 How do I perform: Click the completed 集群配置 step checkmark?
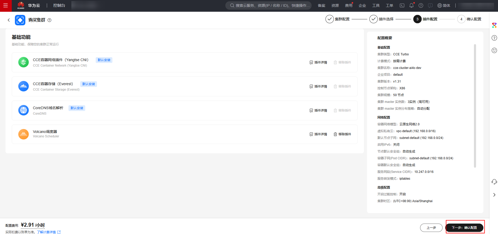point(329,19)
